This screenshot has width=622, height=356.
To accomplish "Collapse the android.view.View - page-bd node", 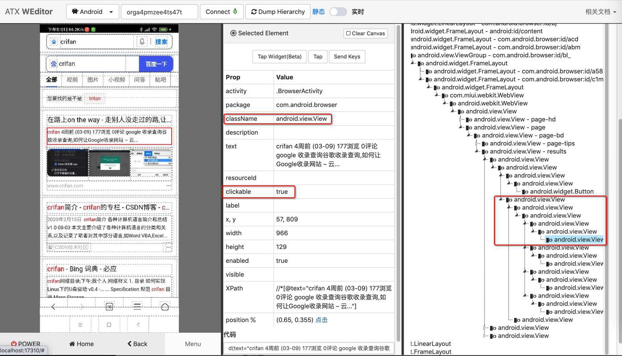I will coord(469,135).
